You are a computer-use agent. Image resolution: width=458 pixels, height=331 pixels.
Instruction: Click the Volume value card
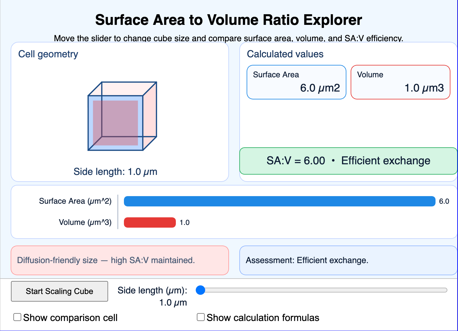(x=400, y=82)
